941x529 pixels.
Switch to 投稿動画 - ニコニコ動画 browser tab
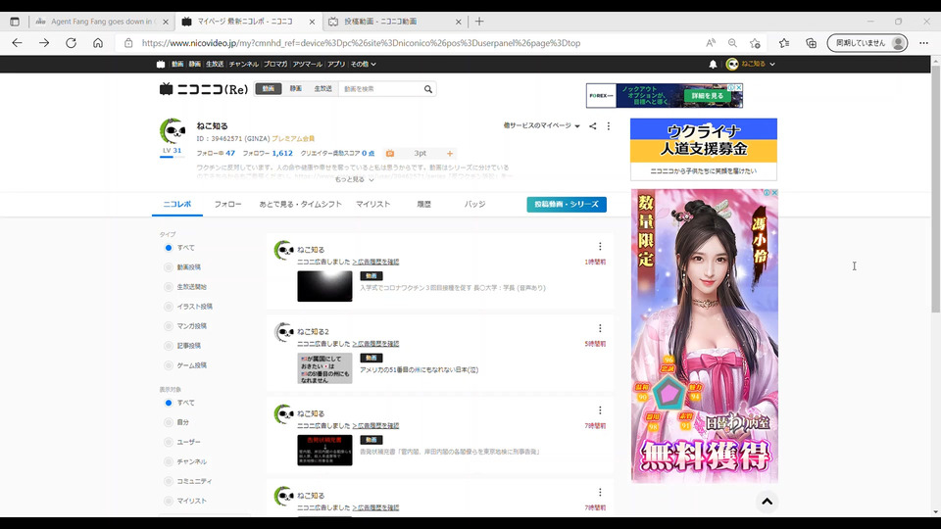tap(394, 22)
